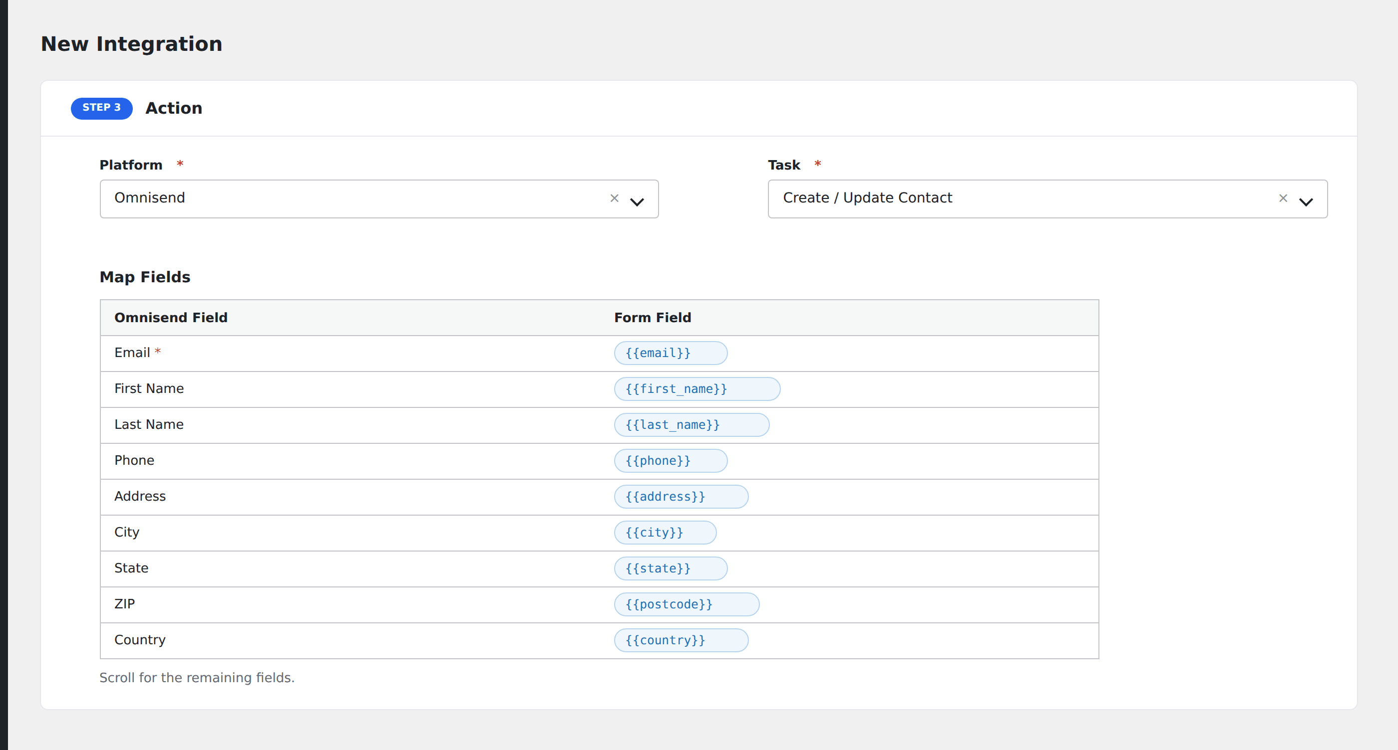Click the ZIP row label
This screenshot has height=750, width=1398.
click(124, 604)
